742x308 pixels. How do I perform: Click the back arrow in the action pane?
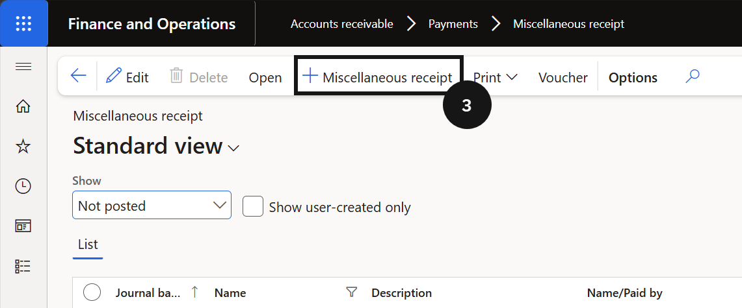pos(78,76)
